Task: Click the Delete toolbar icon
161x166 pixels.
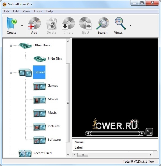Action: pos(52,23)
